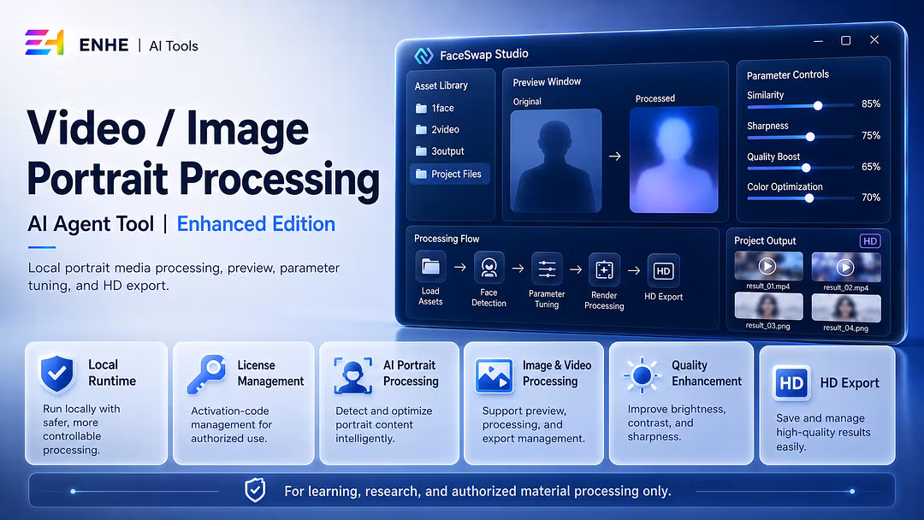Click the Asset Library heading
924x520 pixels.
441,86
